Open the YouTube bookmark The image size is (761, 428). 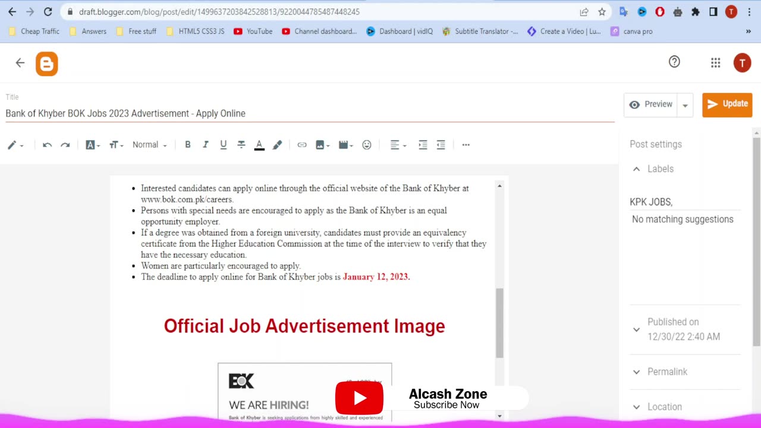[x=253, y=32]
